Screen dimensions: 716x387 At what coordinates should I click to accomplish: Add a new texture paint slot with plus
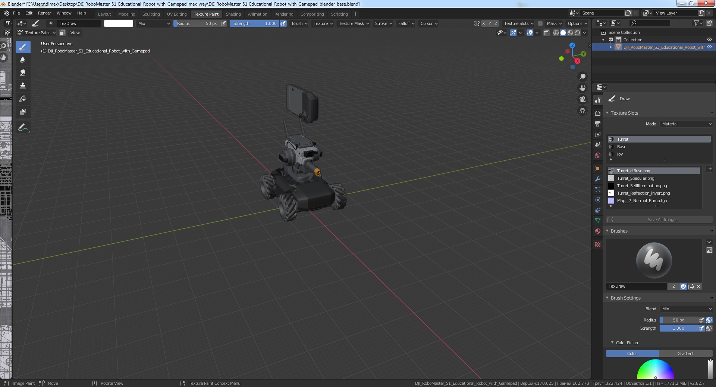(x=710, y=169)
